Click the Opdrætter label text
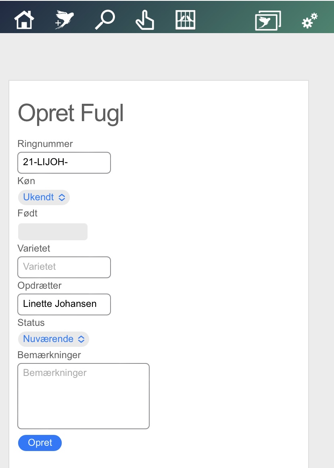 (x=40, y=285)
